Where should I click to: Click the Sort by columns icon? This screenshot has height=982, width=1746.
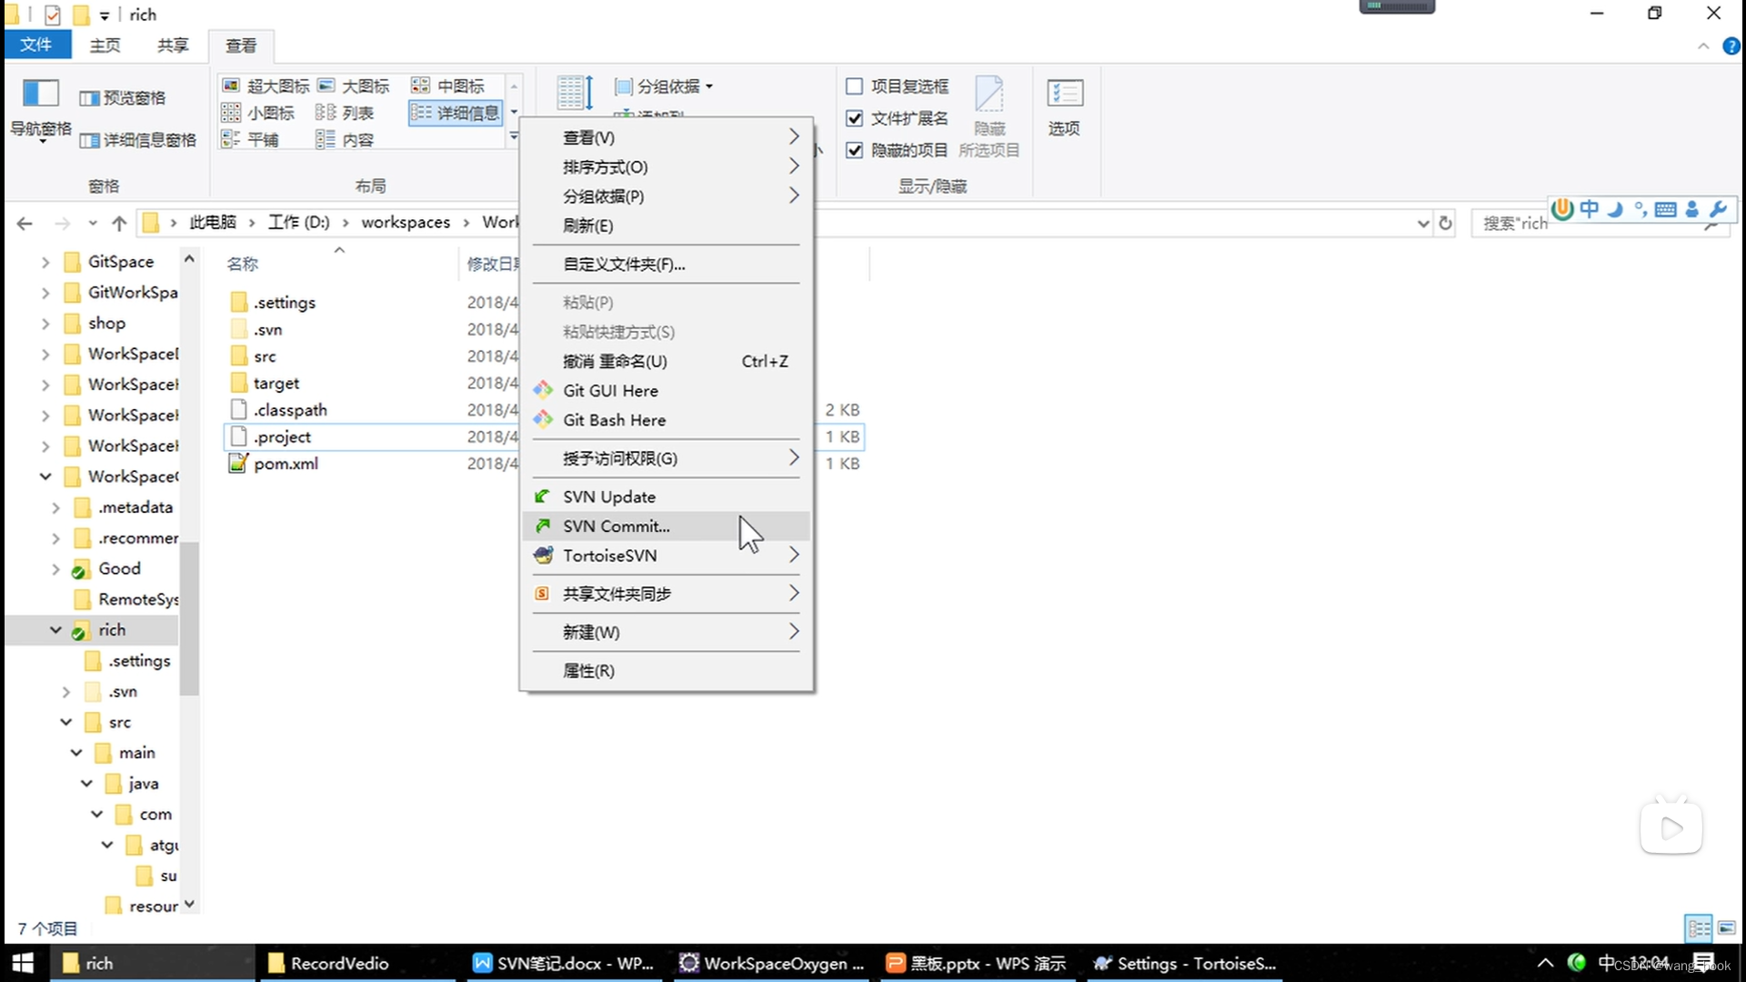574,93
